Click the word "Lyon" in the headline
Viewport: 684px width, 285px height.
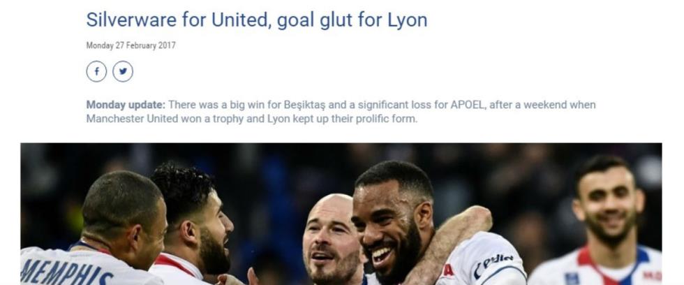(x=408, y=21)
